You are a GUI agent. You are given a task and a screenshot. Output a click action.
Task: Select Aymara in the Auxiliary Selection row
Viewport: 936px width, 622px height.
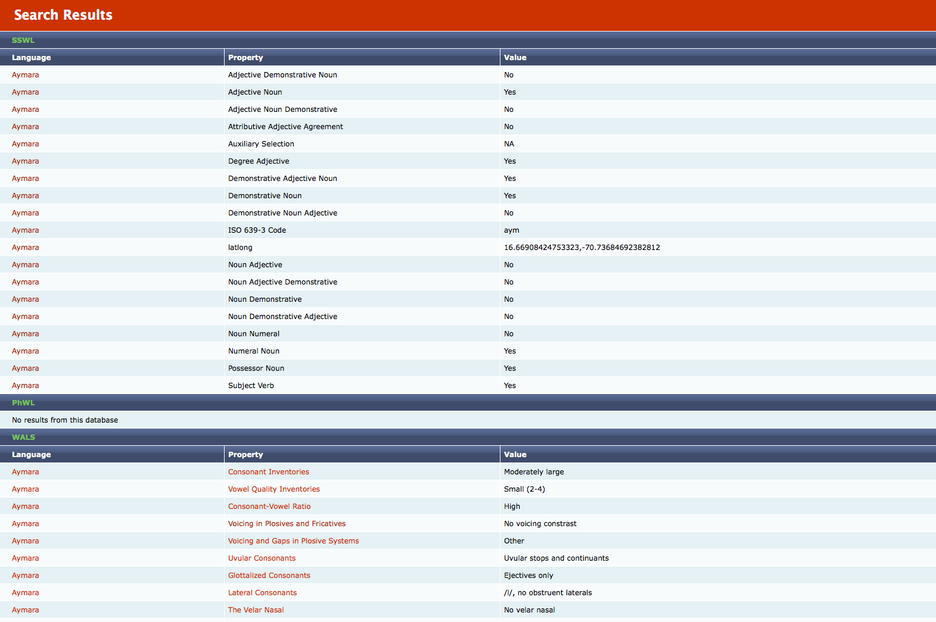point(26,144)
